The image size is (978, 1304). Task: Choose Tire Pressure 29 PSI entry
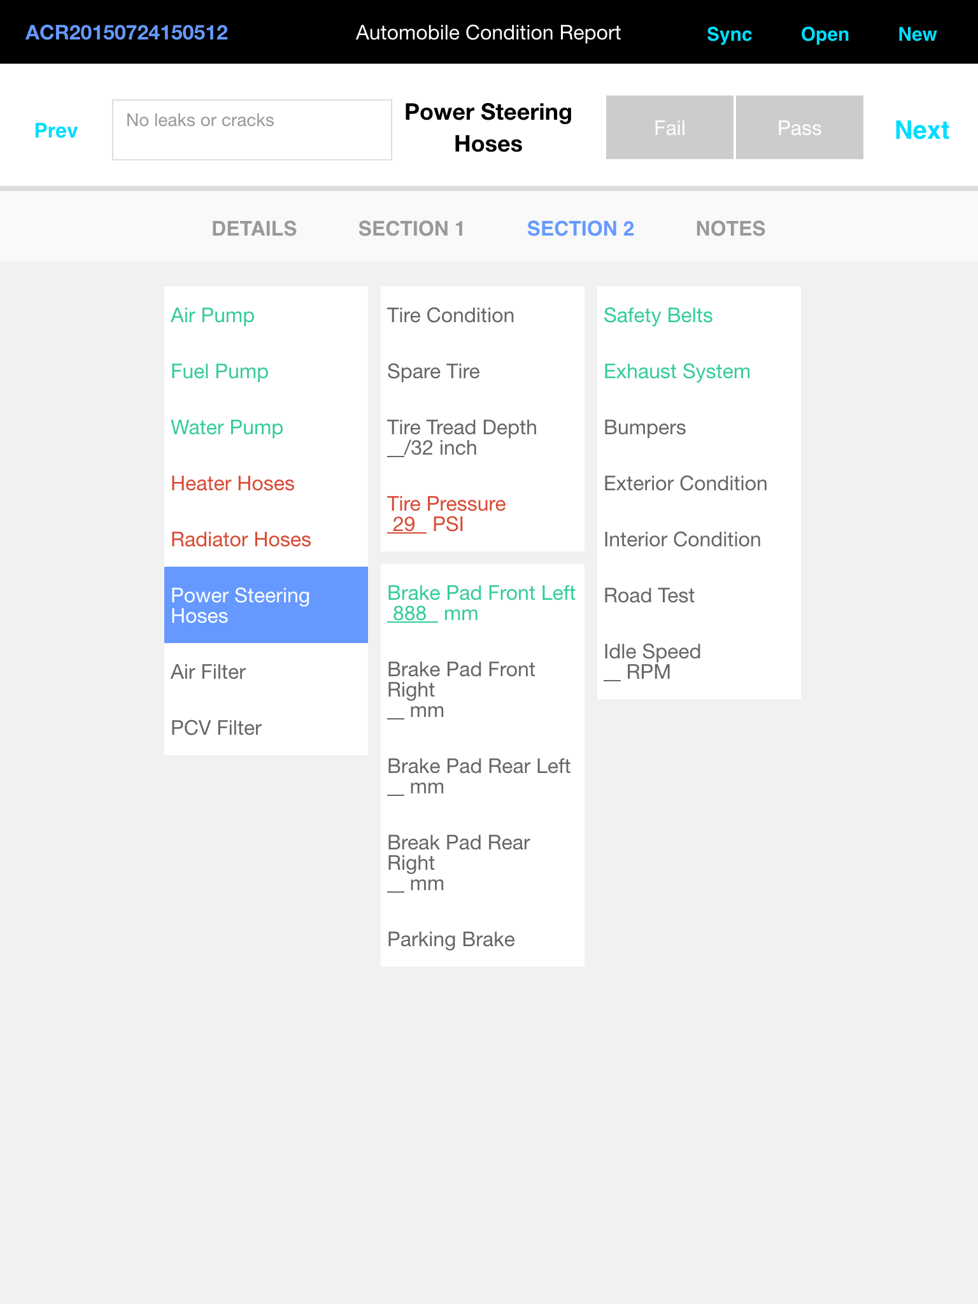(x=446, y=514)
